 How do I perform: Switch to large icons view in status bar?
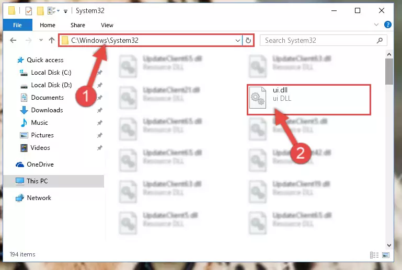pos(386,255)
